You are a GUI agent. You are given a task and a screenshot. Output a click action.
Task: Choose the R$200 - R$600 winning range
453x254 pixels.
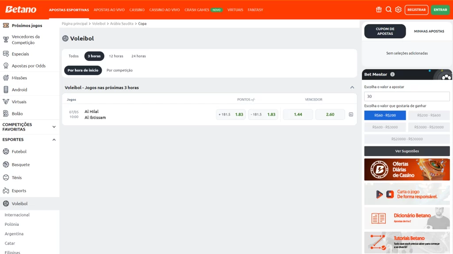click(429, 115)
